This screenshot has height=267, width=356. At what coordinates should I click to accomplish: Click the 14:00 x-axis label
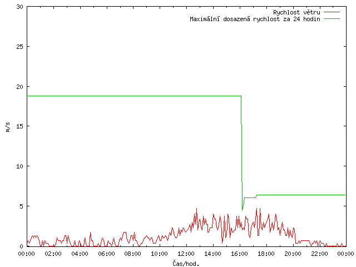212,254
